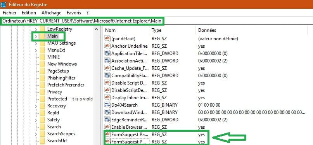Screen dimensions: 313x145
Task: Expand the Recovery key
Action: click(36, 106)
